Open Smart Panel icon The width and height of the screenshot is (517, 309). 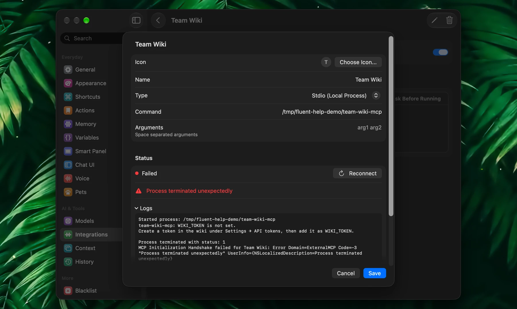coord(68,151)
